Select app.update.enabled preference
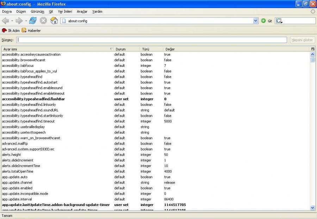317x219 pixels. coord(156,188)
